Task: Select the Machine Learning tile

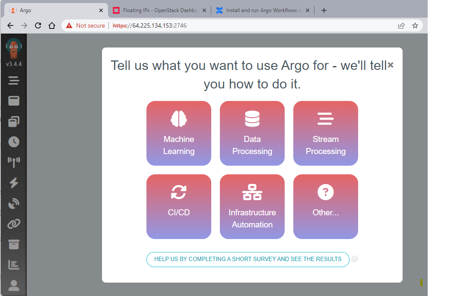Action: click(x=179, y=133)
